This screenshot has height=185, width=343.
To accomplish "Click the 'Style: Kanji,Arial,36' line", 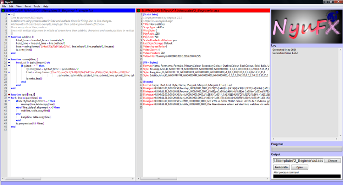I will tap(204, 72).
